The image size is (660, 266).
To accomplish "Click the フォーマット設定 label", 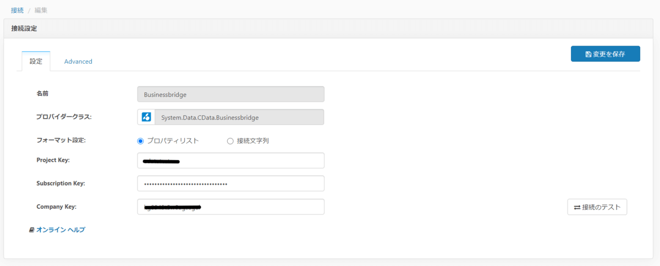I will [61, 140].
